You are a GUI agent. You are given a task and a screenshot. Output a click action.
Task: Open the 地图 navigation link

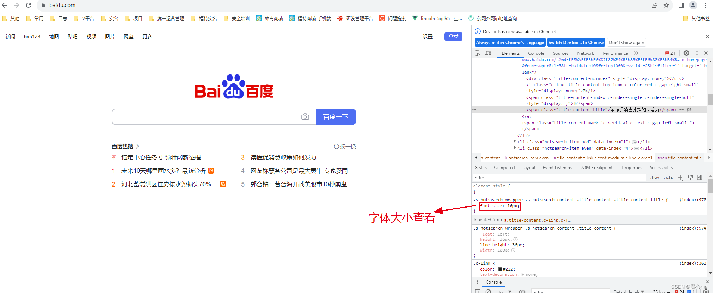(x=54, y=37)
